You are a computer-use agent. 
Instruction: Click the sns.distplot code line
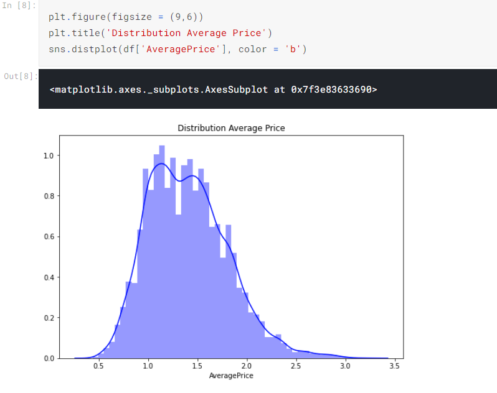[177, 49]
